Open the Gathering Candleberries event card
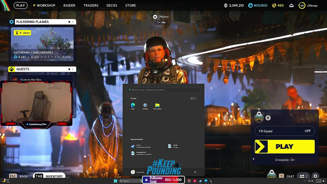Image resolution: width=327 pixels, height=184 pixels. click(x=42, y=44)
